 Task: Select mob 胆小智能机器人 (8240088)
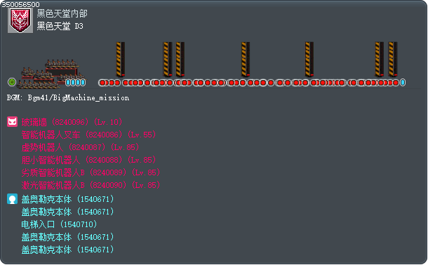(x=88, y=160)
